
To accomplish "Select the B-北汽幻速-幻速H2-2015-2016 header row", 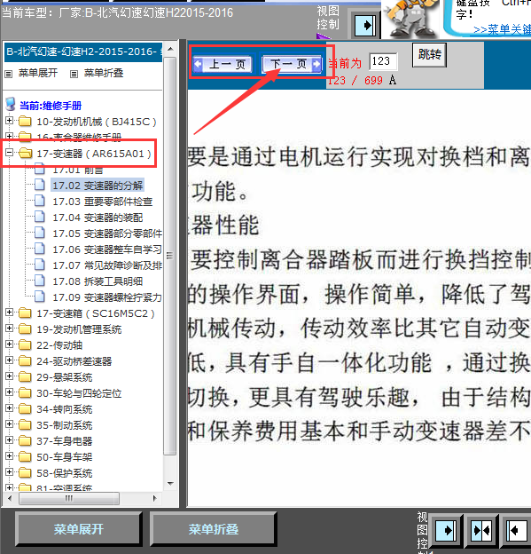I will 83,51.
